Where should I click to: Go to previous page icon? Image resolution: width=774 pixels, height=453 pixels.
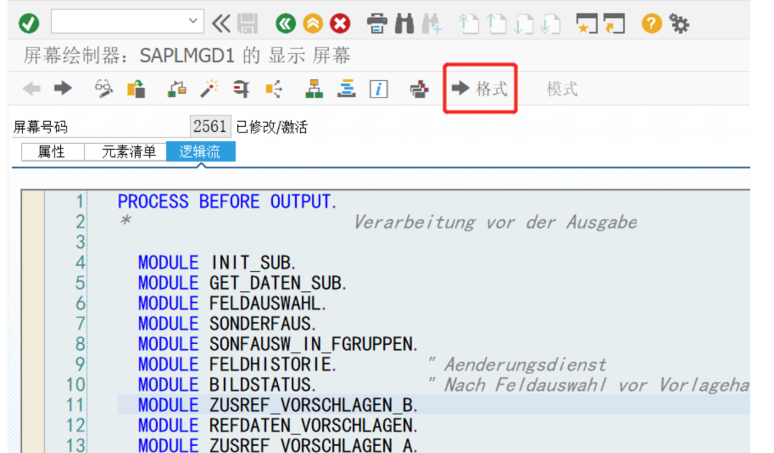[x=496, y=23]
